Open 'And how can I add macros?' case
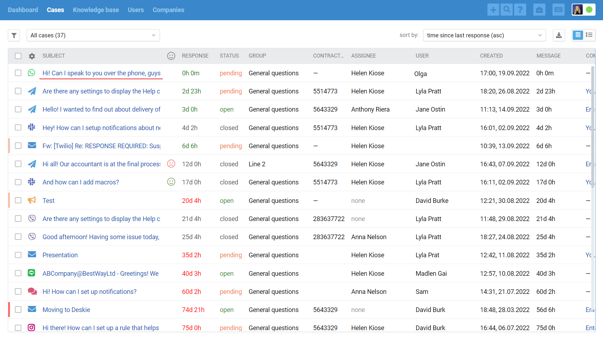The height and width of the screenshot is (339, 603). point(81,182)
